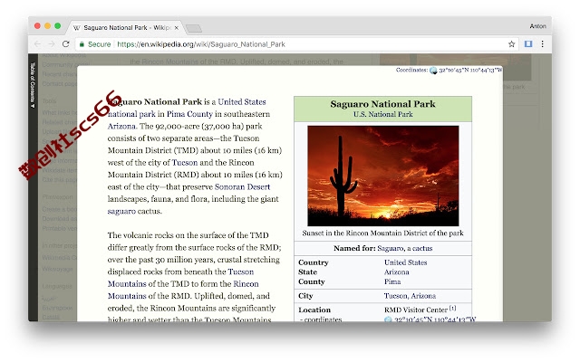The width and height of the screenshot is (580, 362).
Task: Open the United States link in intro
Action: tap(242, 102)
